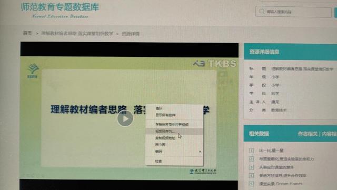Open the 理解教材编者思路 breadcrumb link
This screenshot has width=337, height=190.
coord(77,34)
